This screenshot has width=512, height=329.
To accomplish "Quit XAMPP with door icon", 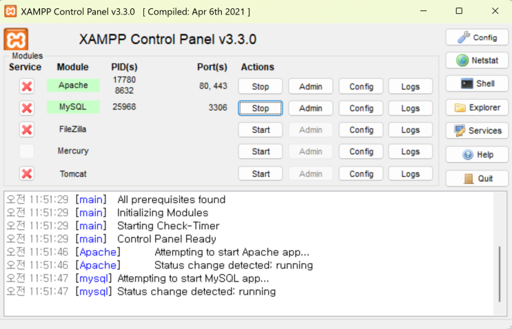I will [477, 178].
